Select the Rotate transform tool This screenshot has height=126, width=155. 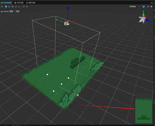9,7
